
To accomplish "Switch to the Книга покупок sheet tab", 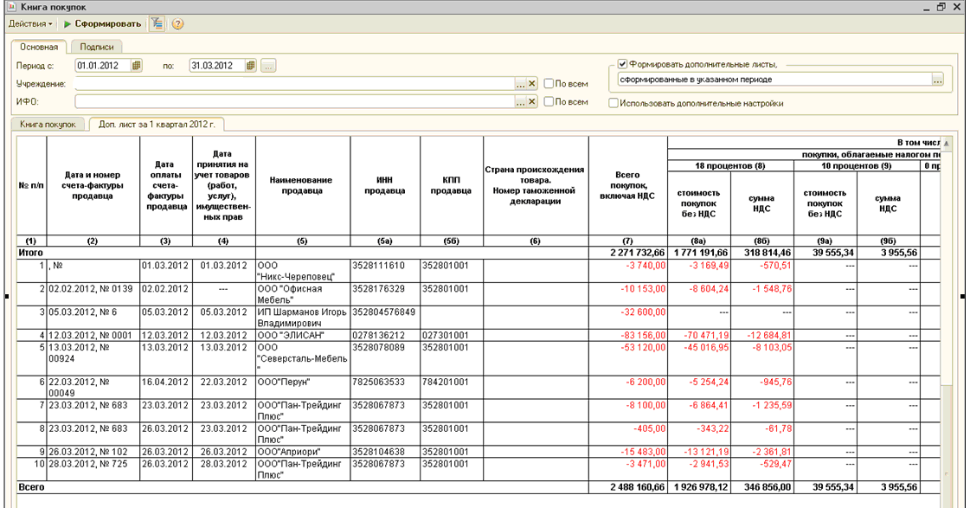I will pos(48,125).
